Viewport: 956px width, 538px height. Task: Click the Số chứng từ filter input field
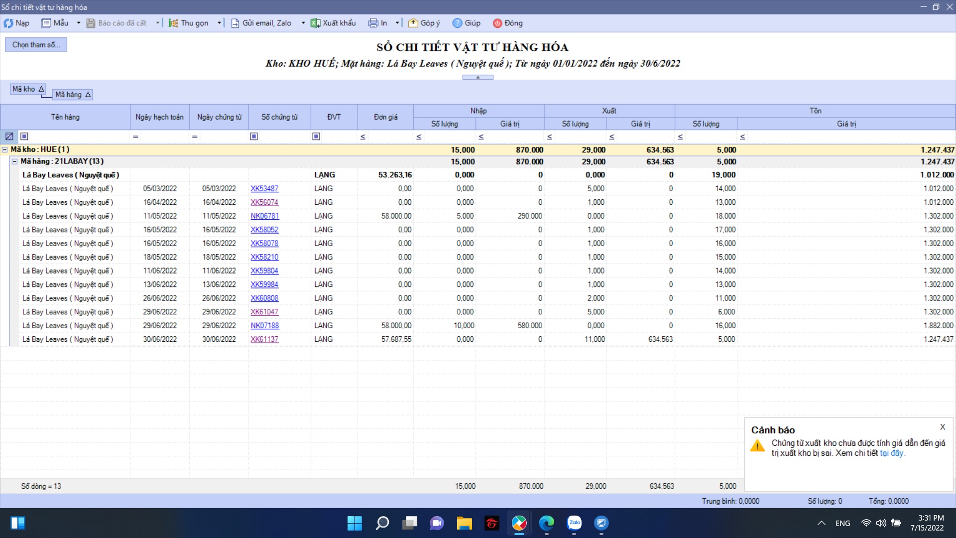click(x=284, y=136)
